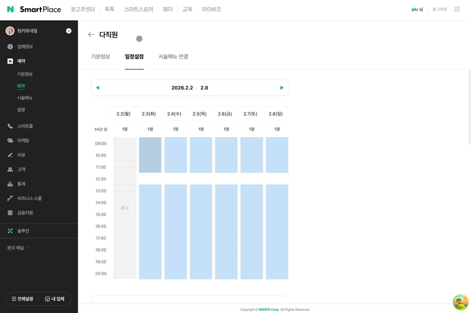Switch to 일정설정 tab
The height and width of the screenshot is (313, 471).
(x=134, y=56)
